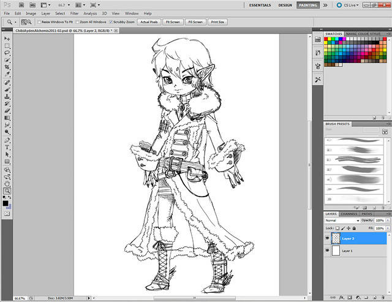Screen dimensions: 392x302
Task: Switch to the Paths tab
Action: [367, 214]
